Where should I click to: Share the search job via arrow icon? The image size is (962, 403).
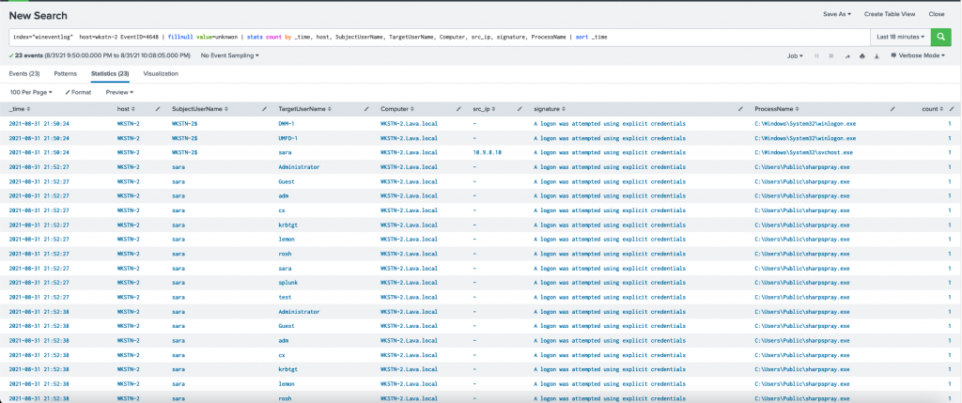(847, 55)
